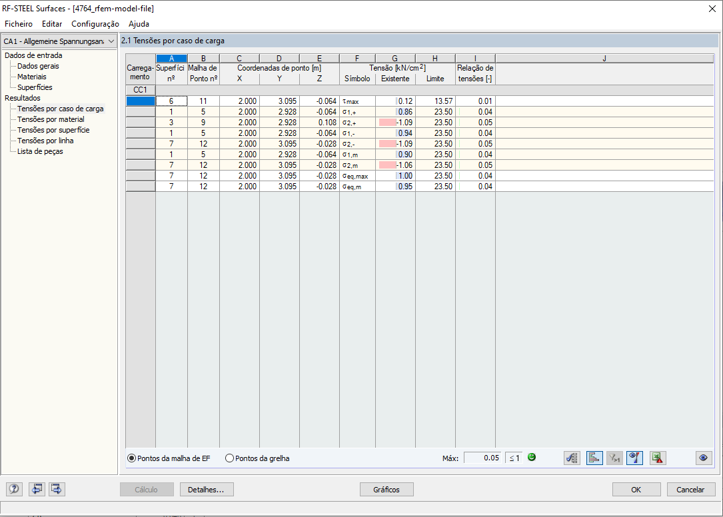The height and width of the screenshot is (517, 723).
Task: Click surface number 6 cell in τmax row
Action: (x=171, y=101)
